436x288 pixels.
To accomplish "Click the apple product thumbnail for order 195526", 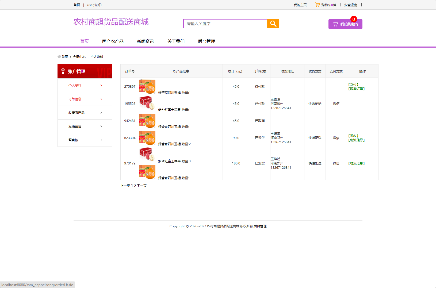I will [x=147, y=103].
